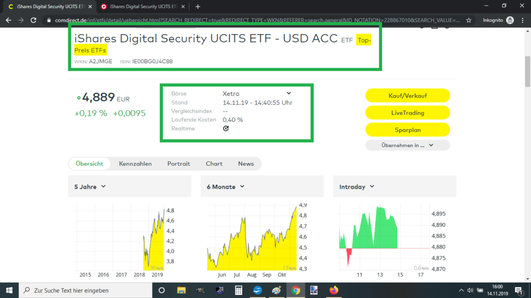The height and width of the screenshot is (298, 531).
Task: Click the Sparplan button
Action: pos(408,130)
